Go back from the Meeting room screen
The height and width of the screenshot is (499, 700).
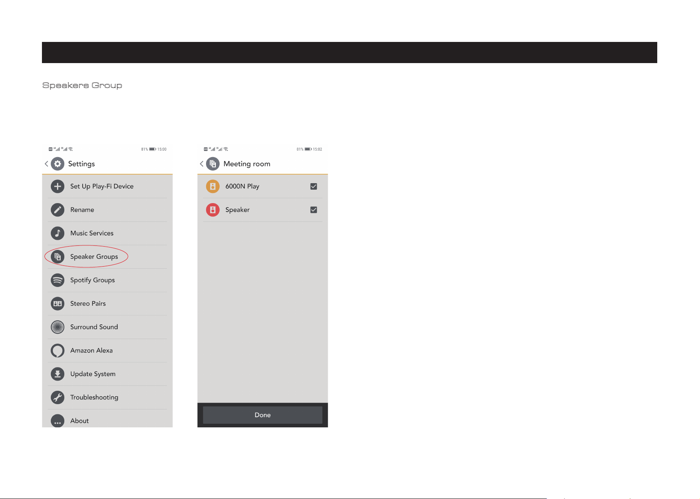(202, 164)
